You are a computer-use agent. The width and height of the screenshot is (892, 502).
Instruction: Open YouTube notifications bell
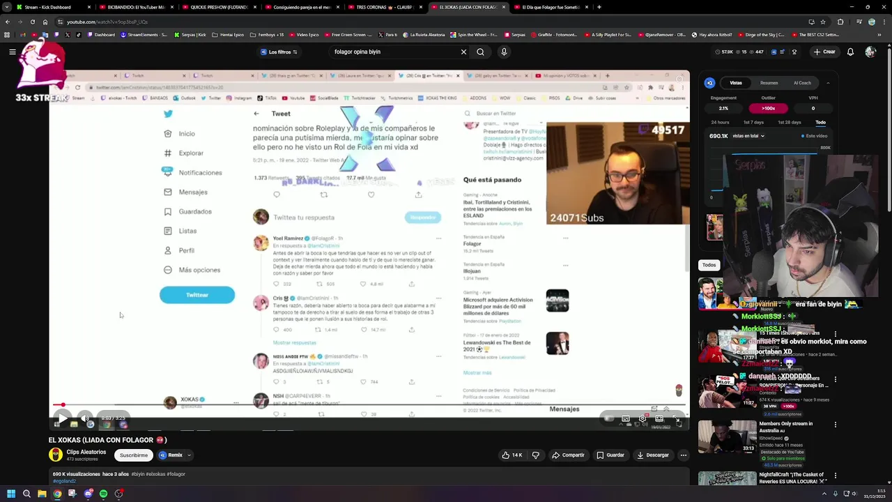point(850,52)
